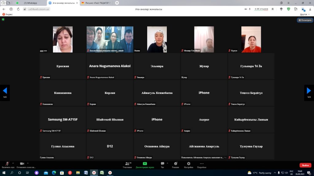Expand audio options arrow next to microphone
314x176 pixels.
pyautogui.click(x=13, y=163)
